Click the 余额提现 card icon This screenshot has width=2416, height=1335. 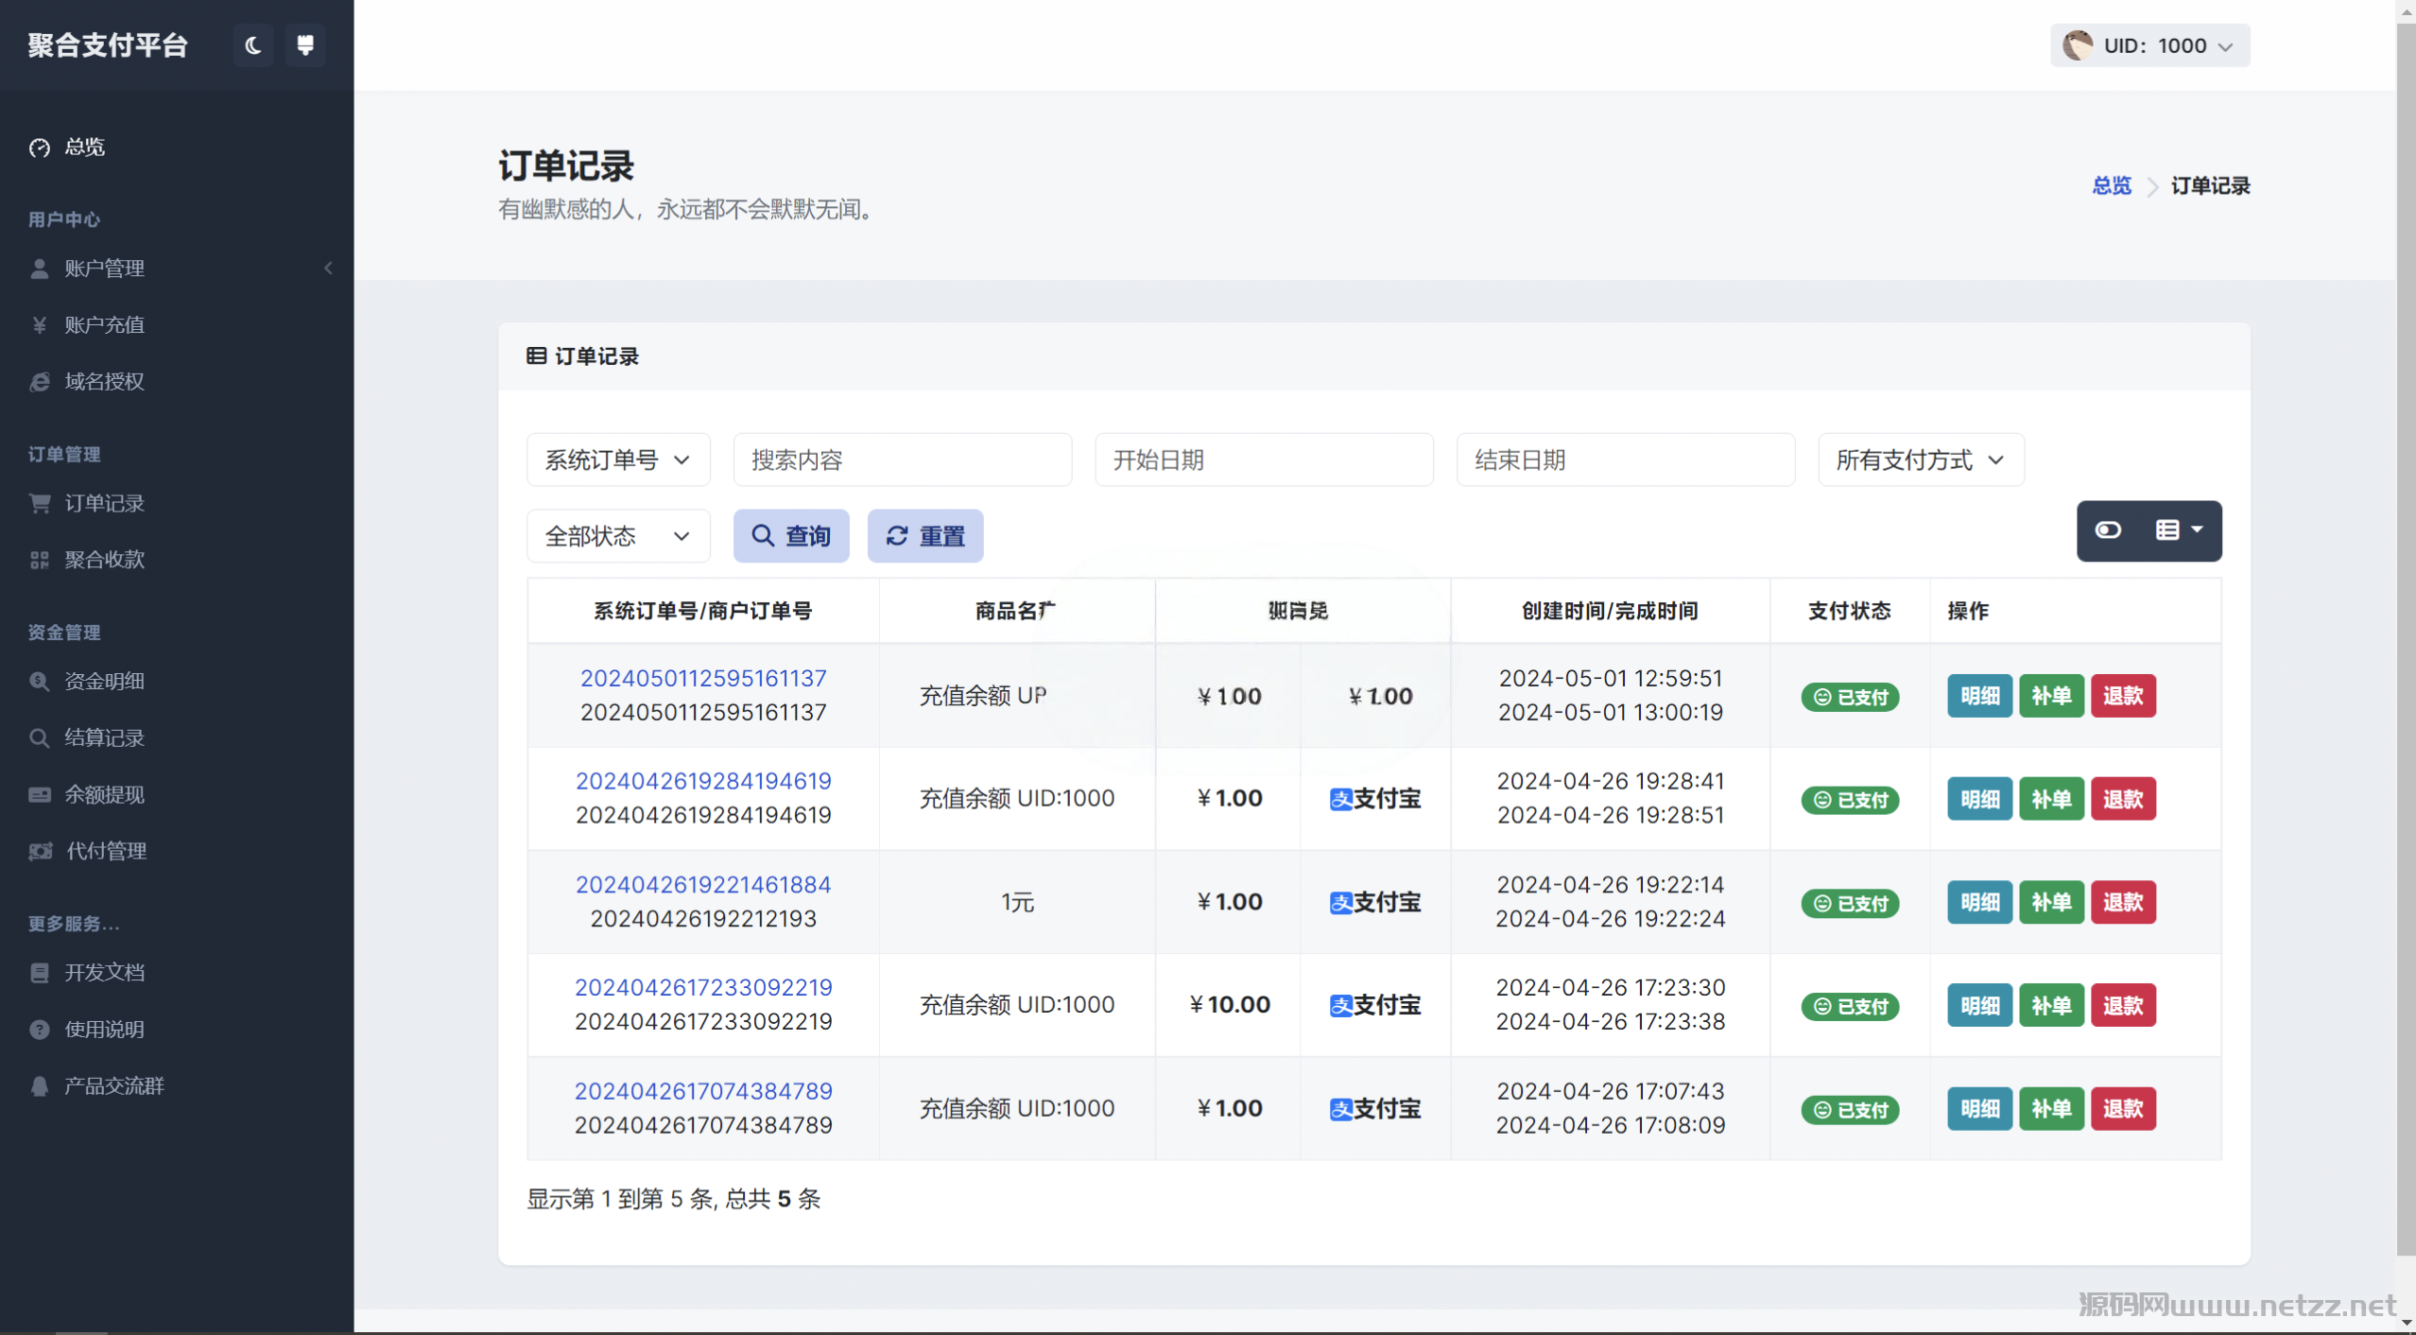pos(40,794)
